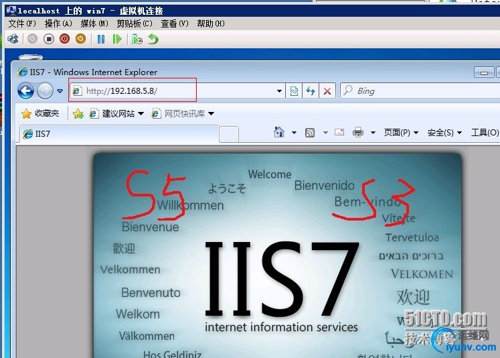Open the 工具(O) menu

click(x=485, y=133)
